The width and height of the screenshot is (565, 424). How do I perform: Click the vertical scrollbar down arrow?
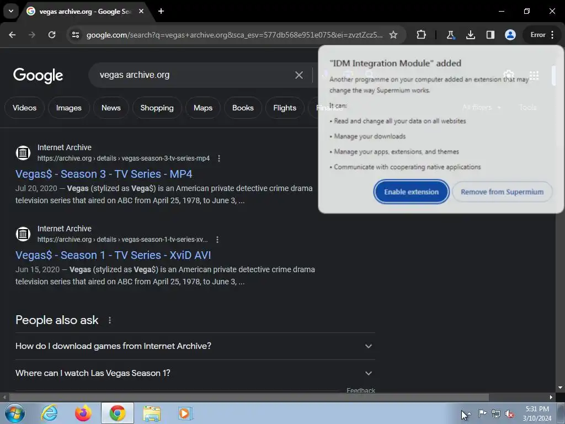pyautogui.click(x=560, y=387)
